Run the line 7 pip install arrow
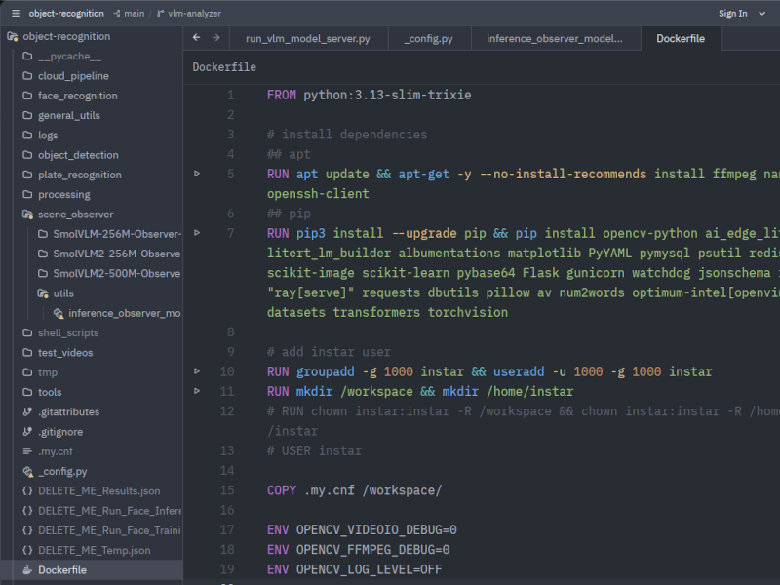The width and height of the screenshot is (780, 585). coord(197,233)
